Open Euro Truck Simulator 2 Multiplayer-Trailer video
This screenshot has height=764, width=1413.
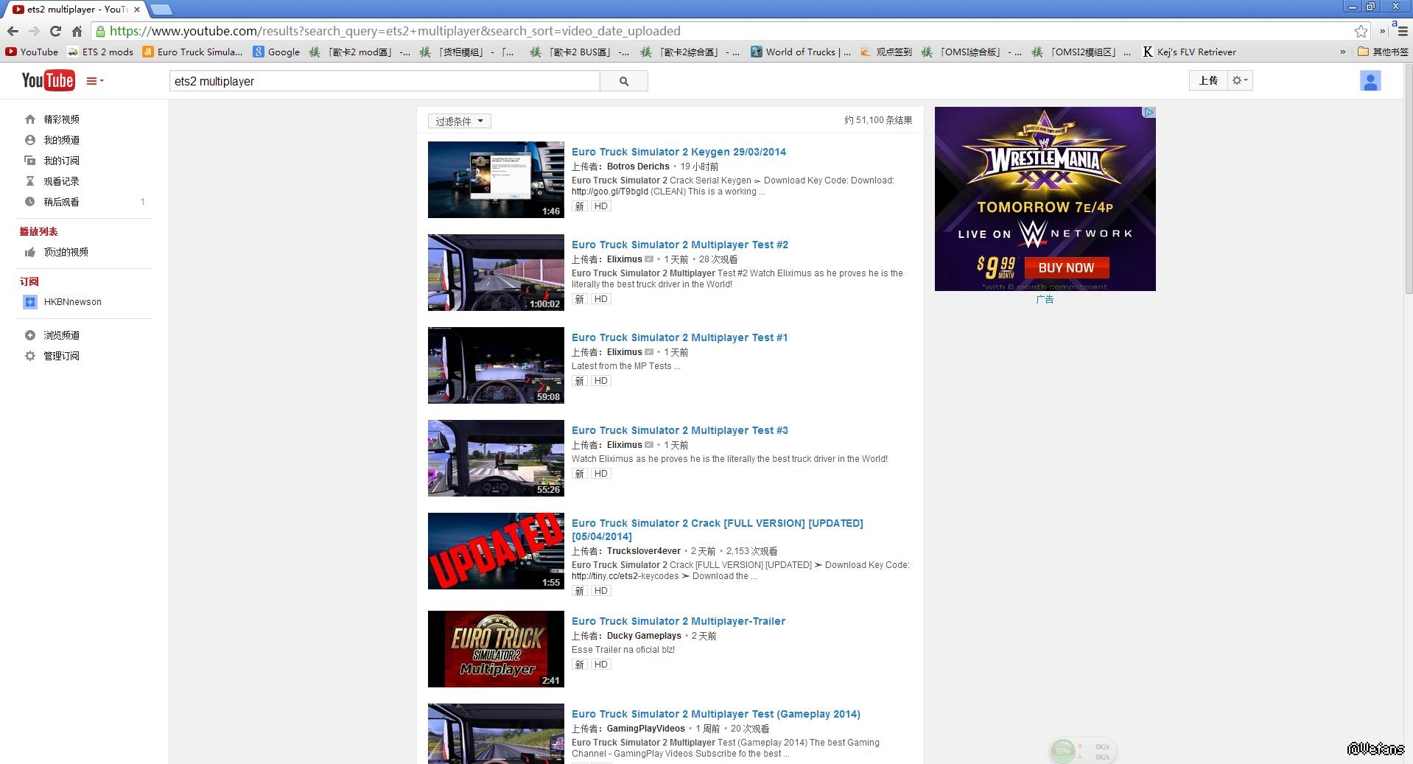pyautogui.click(x=678, y=621)
